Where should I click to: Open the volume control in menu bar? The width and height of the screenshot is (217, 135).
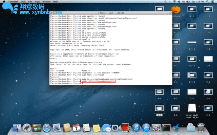coord(179,1)
